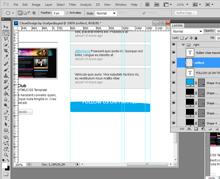Screen dimensions: 220x179
Task: Toggle the Anti-alias checkbox
Action: 67,13
